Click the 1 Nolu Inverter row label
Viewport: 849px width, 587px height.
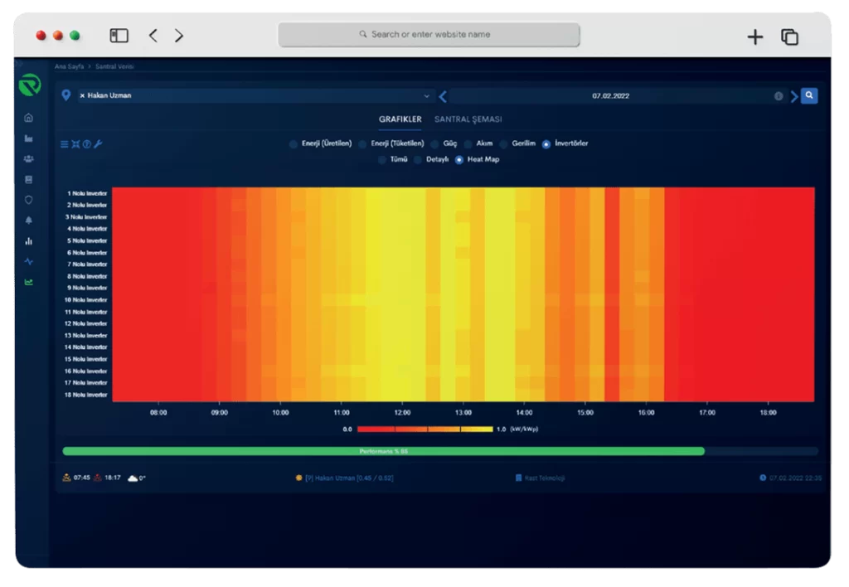point(86,193)
